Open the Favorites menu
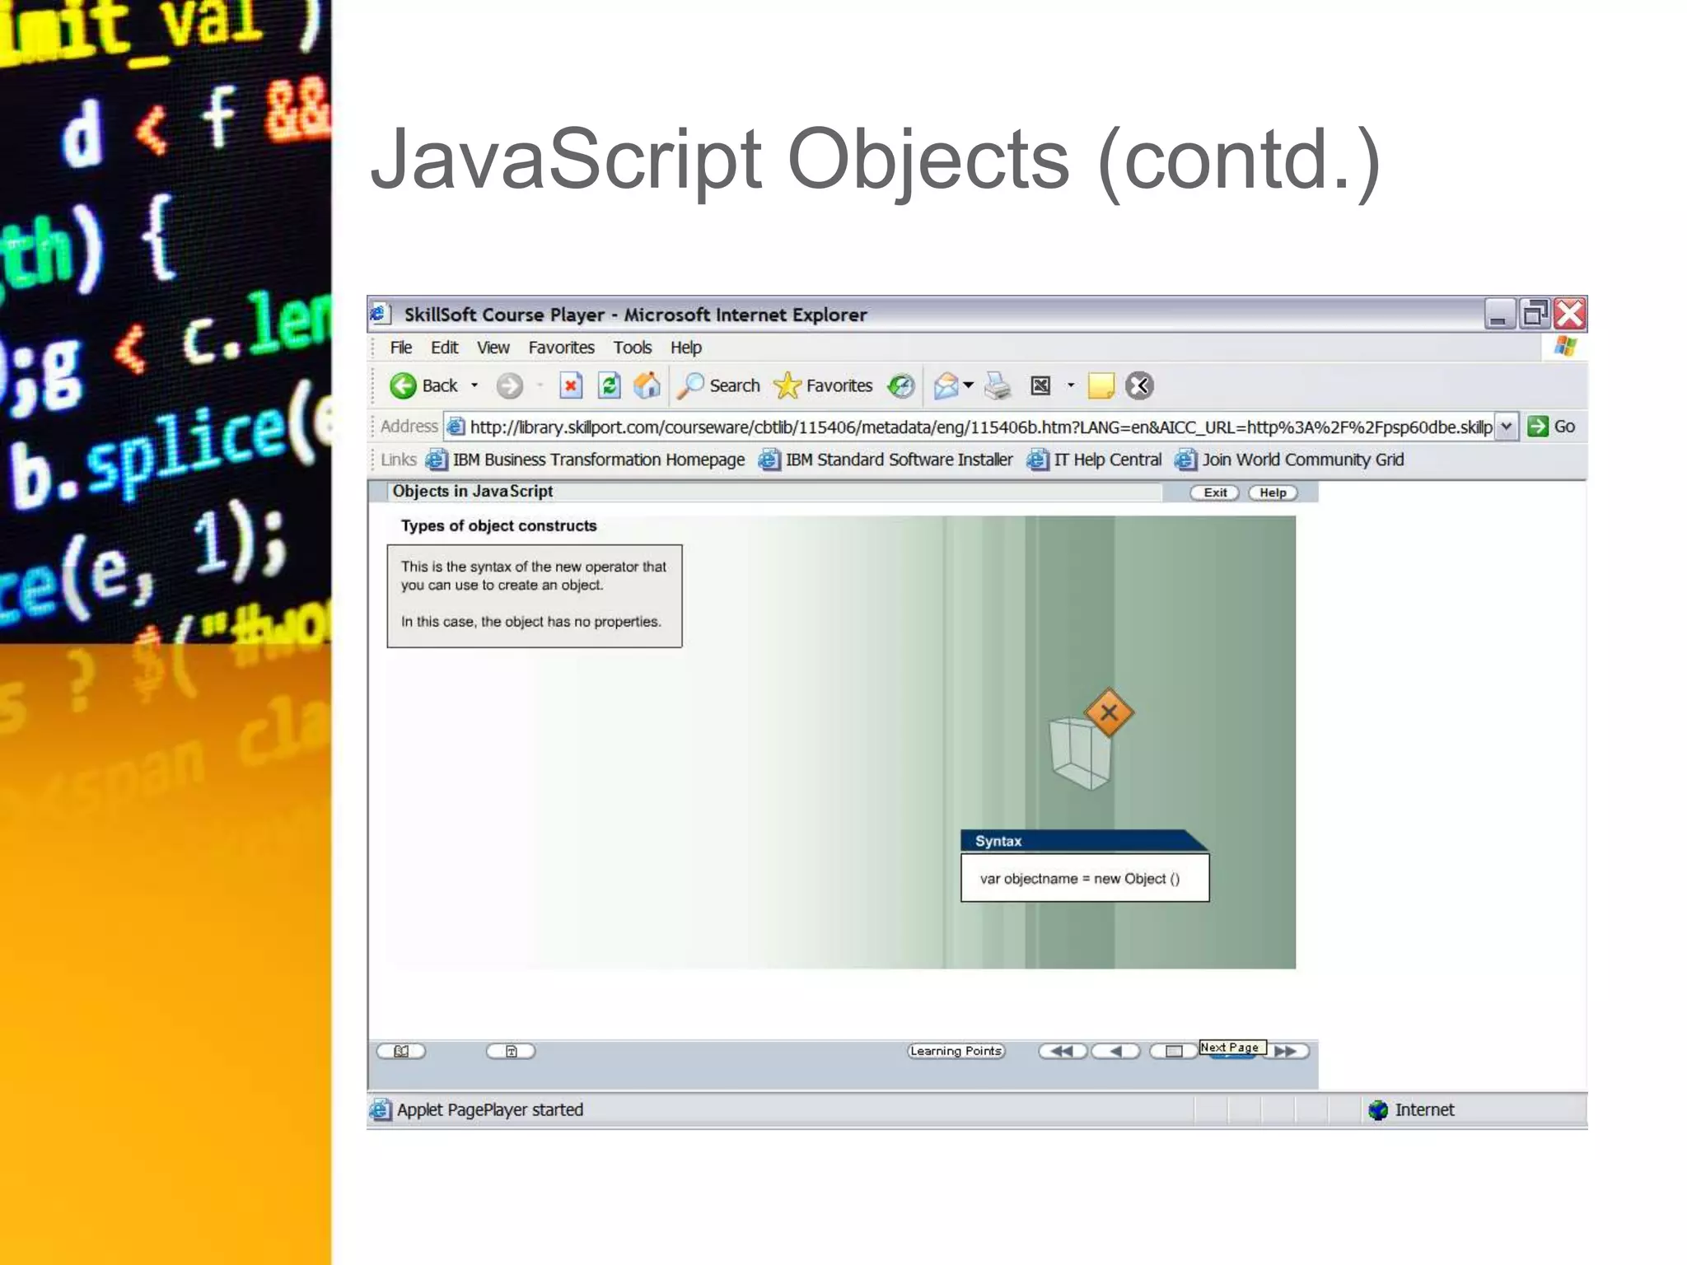 (x=562, y=348)
